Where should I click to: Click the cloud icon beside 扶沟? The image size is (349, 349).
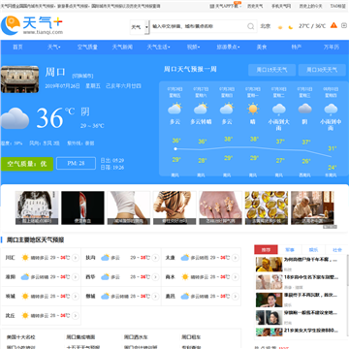point(105,258)
